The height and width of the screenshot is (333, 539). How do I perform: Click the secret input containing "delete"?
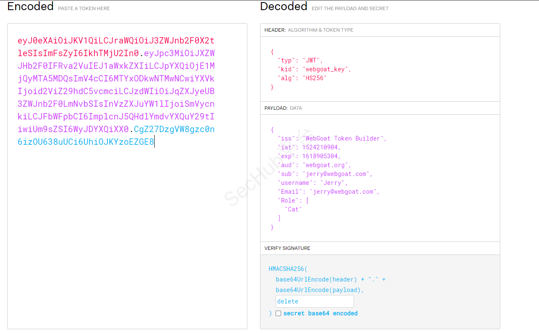pos(314,301)
